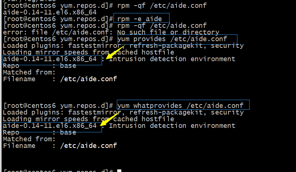
Task: Click first 'Intrusion detection environment' description
Action: point(172,59)
